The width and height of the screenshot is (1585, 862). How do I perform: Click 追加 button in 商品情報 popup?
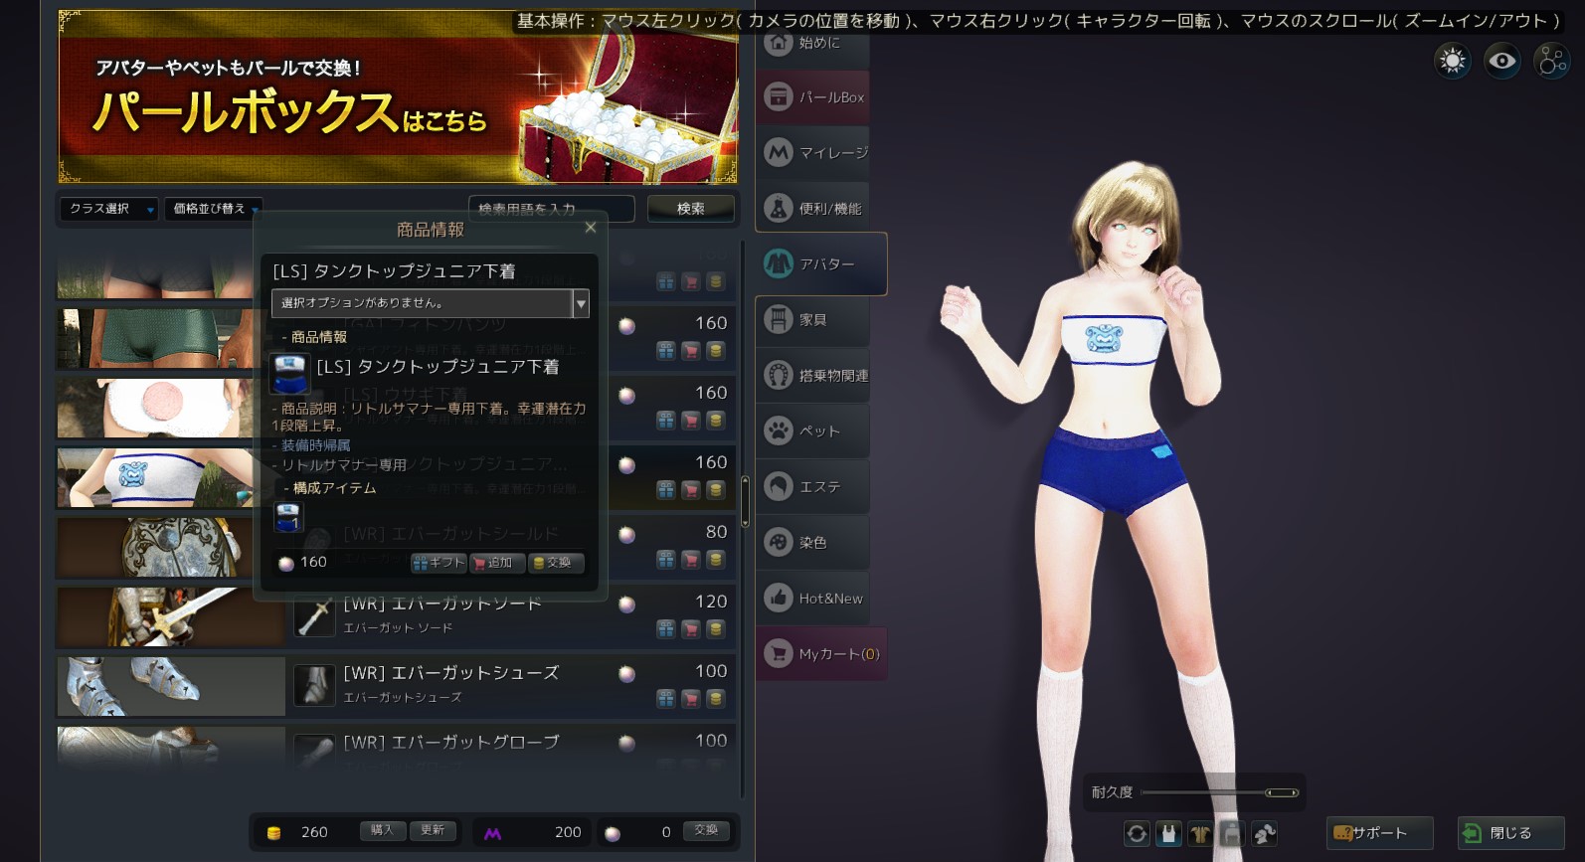pyautogui.click(x=497, y=563)
